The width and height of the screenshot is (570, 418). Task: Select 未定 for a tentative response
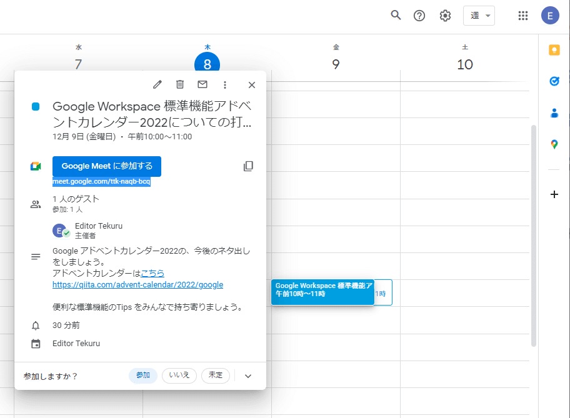[x=215, y=376]
